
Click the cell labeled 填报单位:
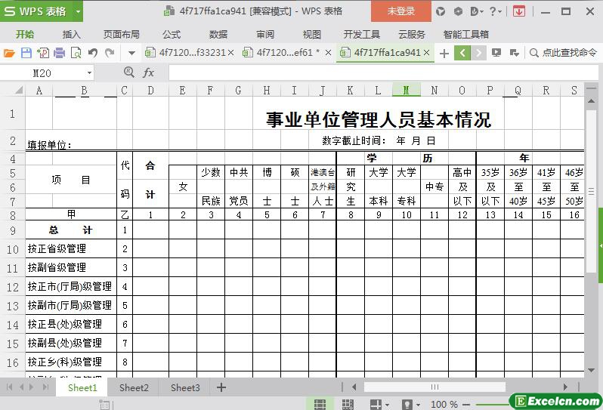(49, 145)
